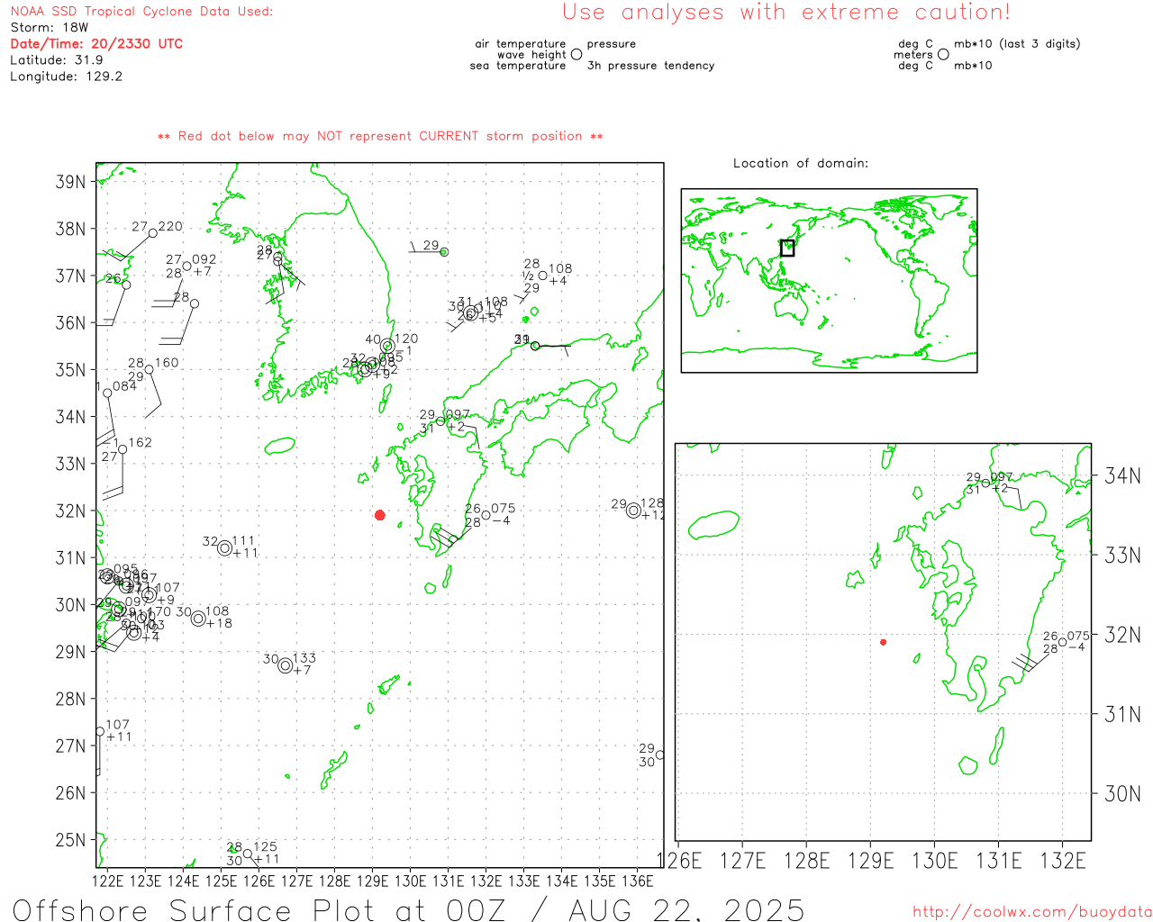The height and width of the screenshot is (922, 1153).
Task: Click the units legend circle beside meters
Action: pyautogui.click(x=943, y=54)
